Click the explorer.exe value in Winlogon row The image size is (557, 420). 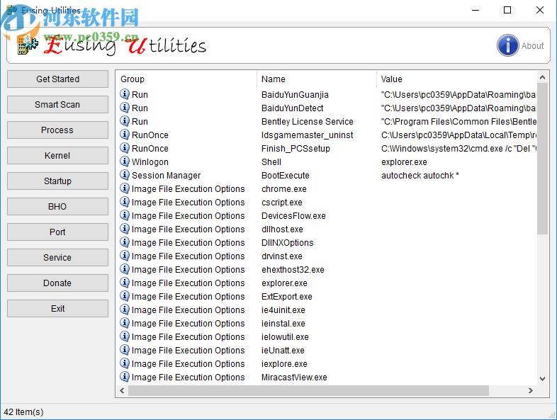point(404,162)
